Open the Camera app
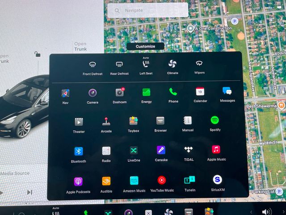Viewport: 286px width, 215px height. (x=93, y=93)
